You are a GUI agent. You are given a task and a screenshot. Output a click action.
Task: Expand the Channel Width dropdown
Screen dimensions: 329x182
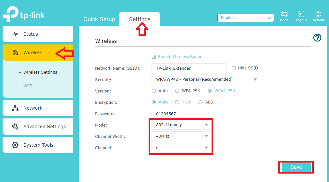(x=181, y=136)
